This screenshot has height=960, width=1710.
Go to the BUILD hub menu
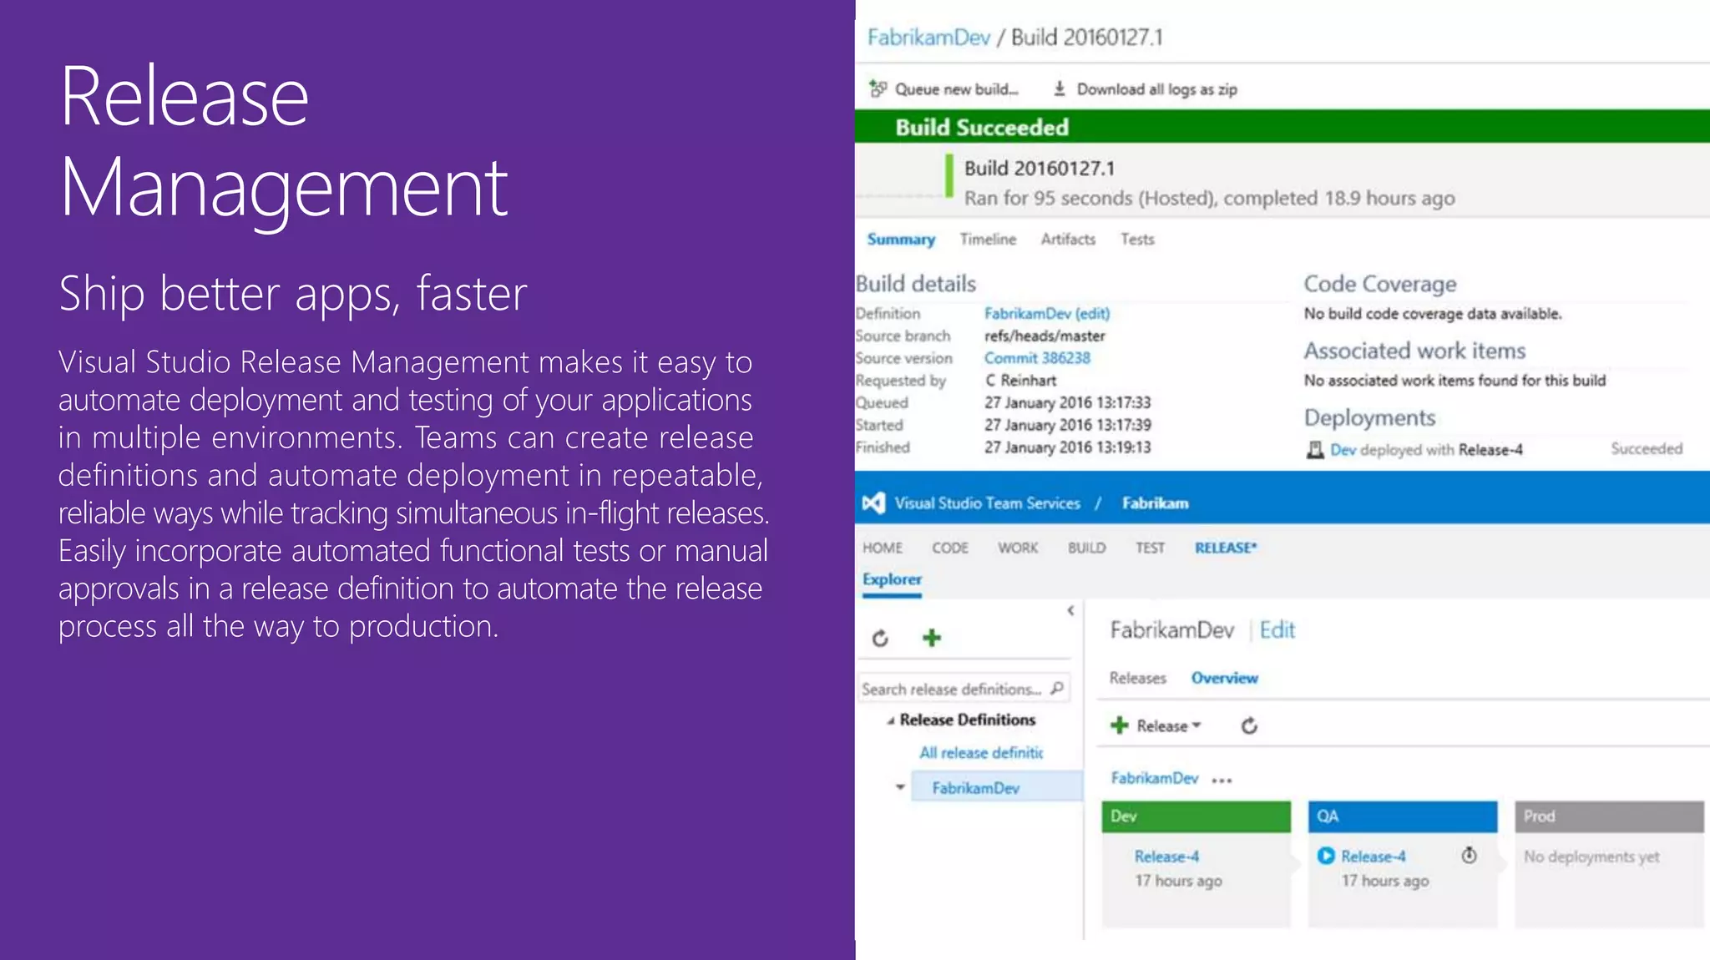point(1086,548)
